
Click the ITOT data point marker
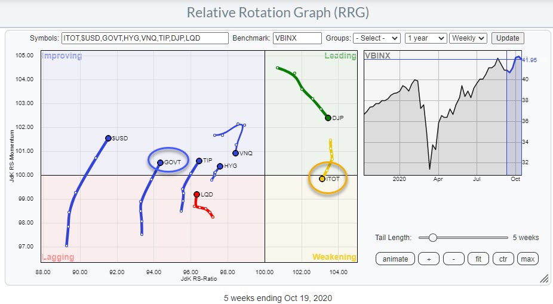322,179
